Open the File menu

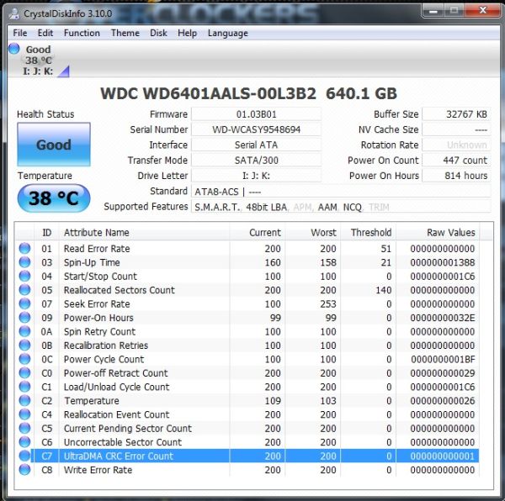pyautogui.click(x=19, y=33)
